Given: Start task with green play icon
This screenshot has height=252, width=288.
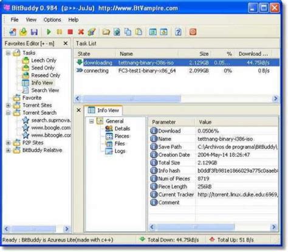Looking at the screenshot, I should click(x=49, y=32).
